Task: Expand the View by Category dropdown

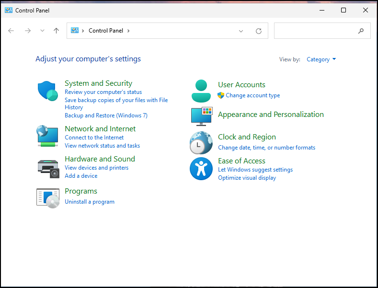Action: (x=321, y=59)
